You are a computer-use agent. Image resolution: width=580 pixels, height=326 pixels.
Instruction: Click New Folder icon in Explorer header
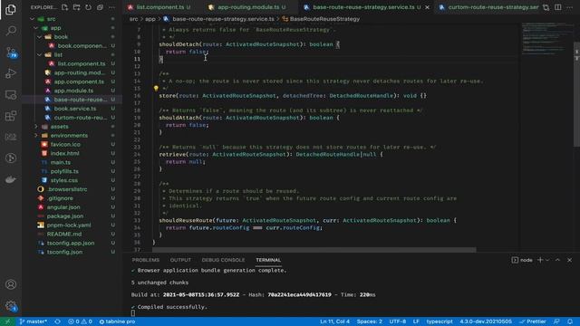76,7
